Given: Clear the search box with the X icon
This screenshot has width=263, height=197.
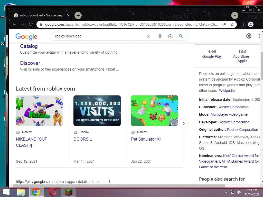Looking at the screenshot, I should click(x=148, y=36).
